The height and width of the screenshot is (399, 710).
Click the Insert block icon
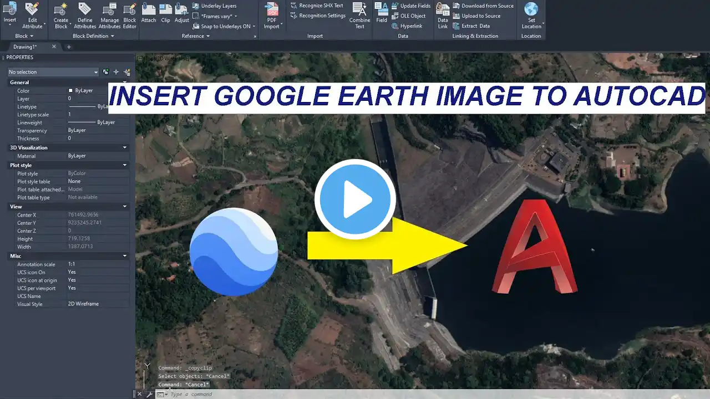coord(10,9)
